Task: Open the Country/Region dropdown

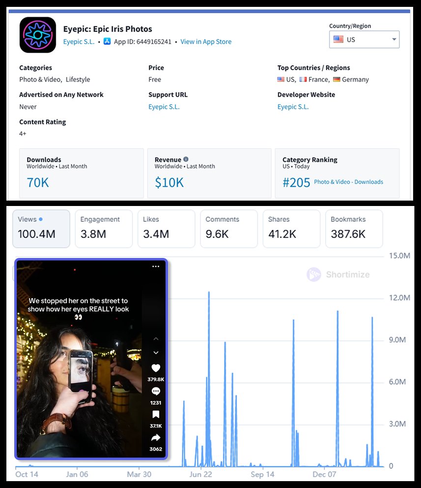Action: [364, 40]
